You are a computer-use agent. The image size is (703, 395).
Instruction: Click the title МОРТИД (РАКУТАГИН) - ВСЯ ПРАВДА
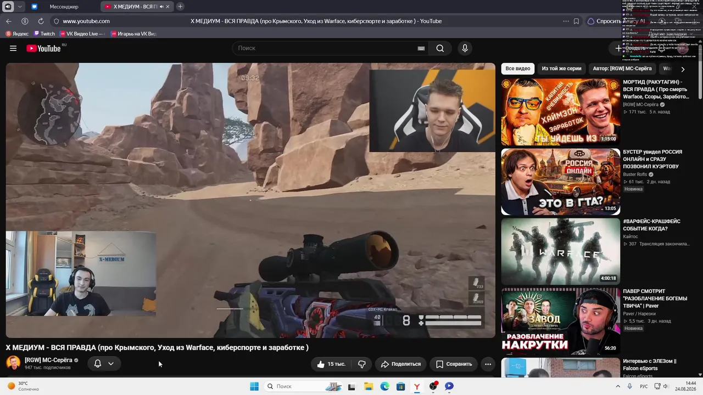click(656, 89)
